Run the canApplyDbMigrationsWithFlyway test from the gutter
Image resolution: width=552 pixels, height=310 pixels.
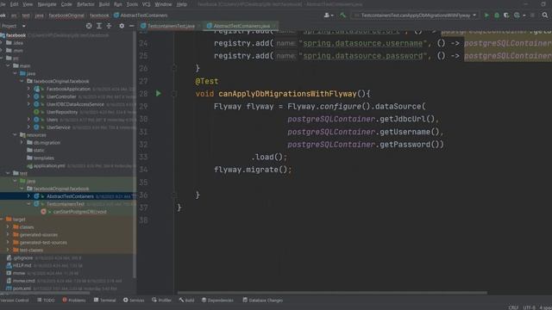(159, 94)
